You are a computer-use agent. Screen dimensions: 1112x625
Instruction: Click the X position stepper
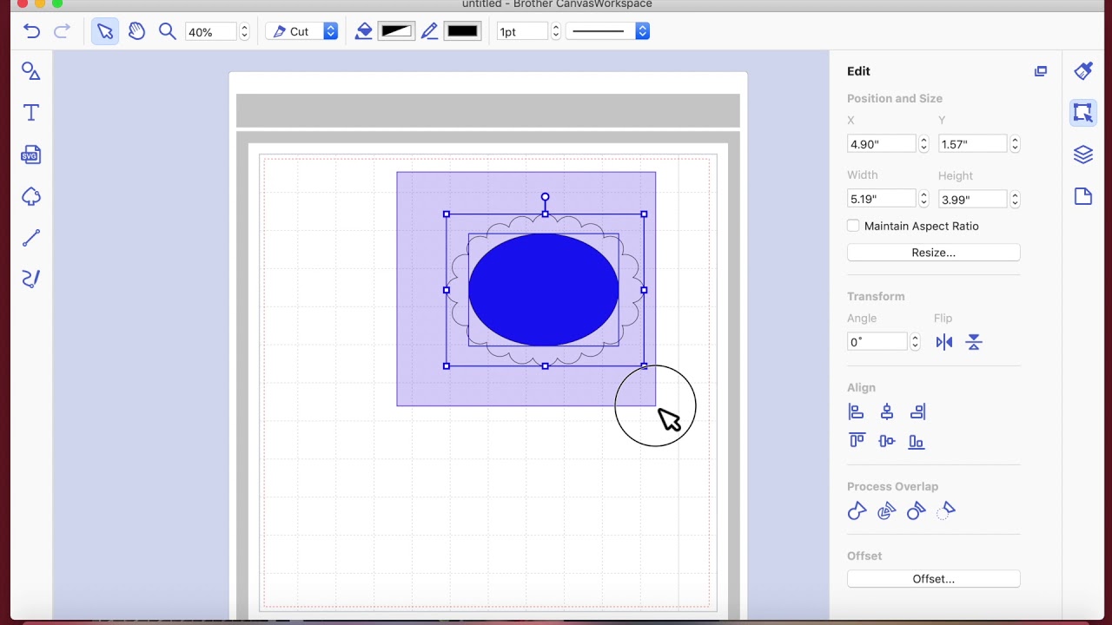[923, 144]
